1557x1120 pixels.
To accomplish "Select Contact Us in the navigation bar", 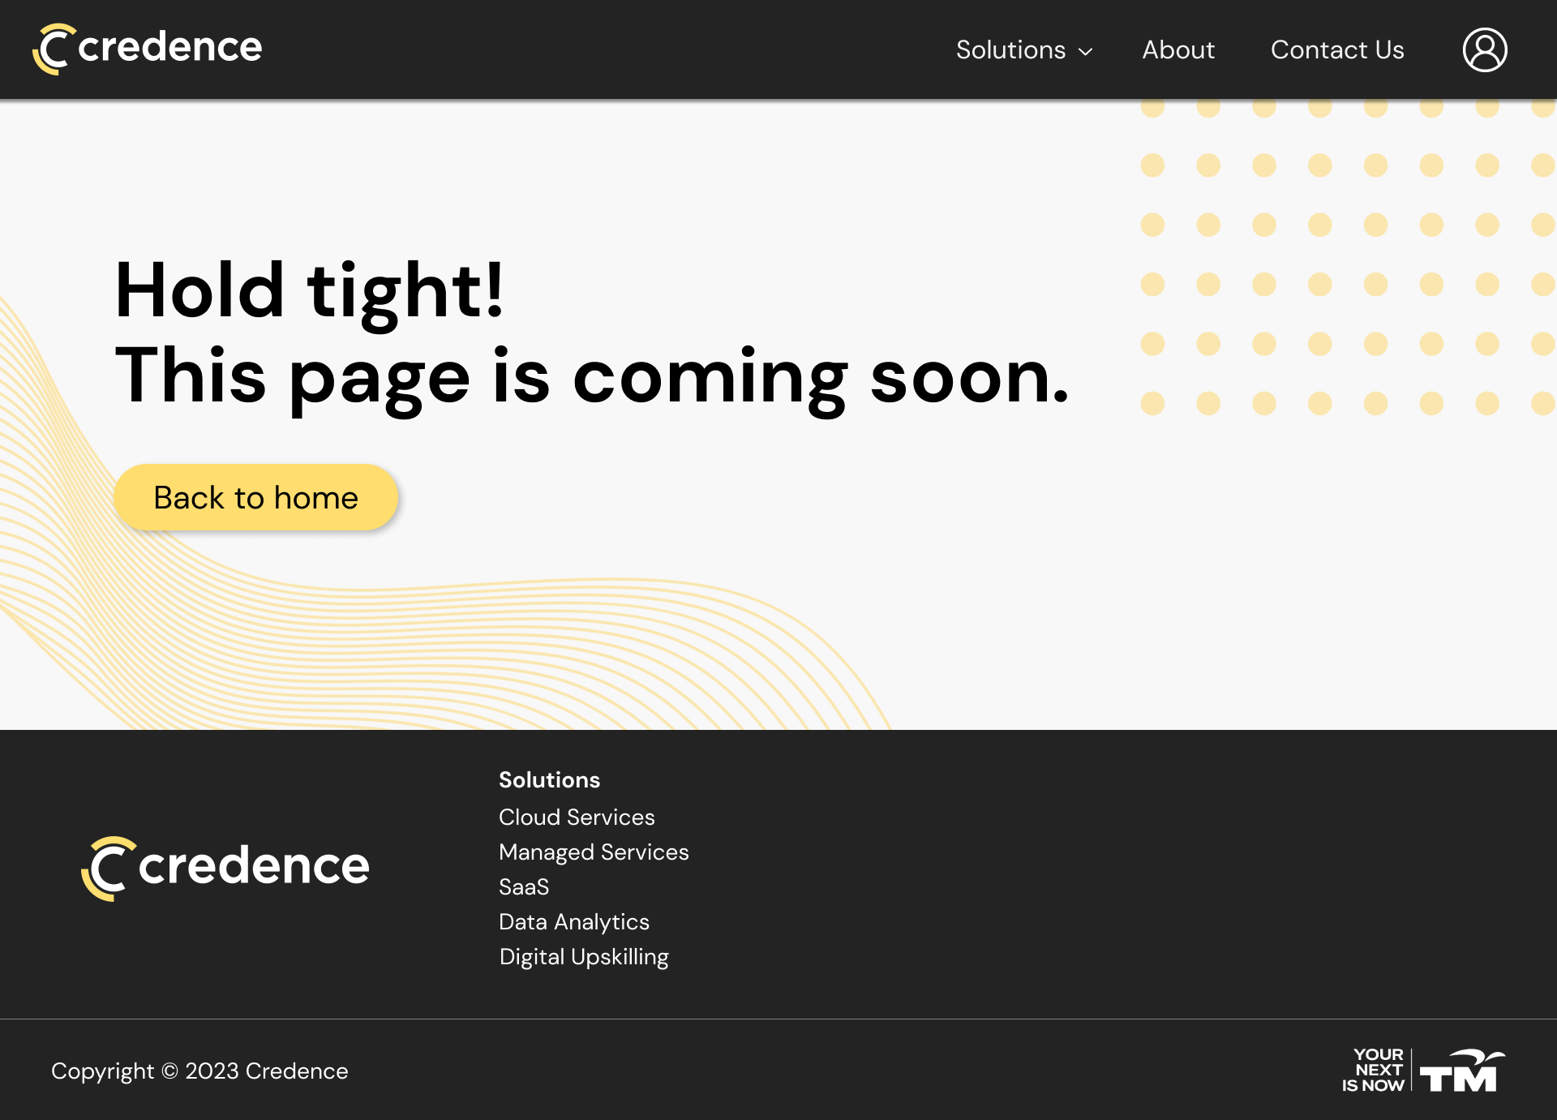I will click(1337, 49).
